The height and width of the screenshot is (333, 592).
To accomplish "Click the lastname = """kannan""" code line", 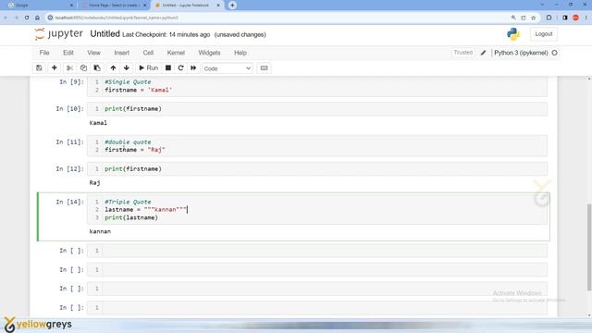I will tap(146, 210).
